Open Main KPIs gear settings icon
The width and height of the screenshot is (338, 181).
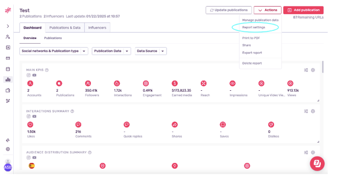pyautogui.click(x=313, y=70)
